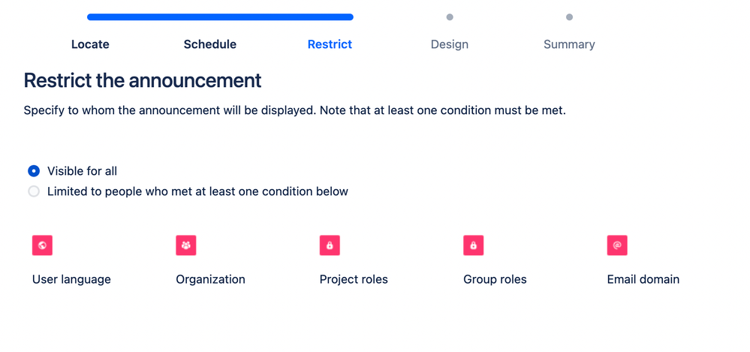
Task: Jump to the Design step
Action: [x=450, y=44]
